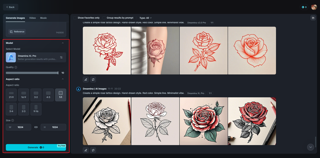Open model settings sliders icon
The width and height of the screenshot is (320, 158).
point(61,57)
